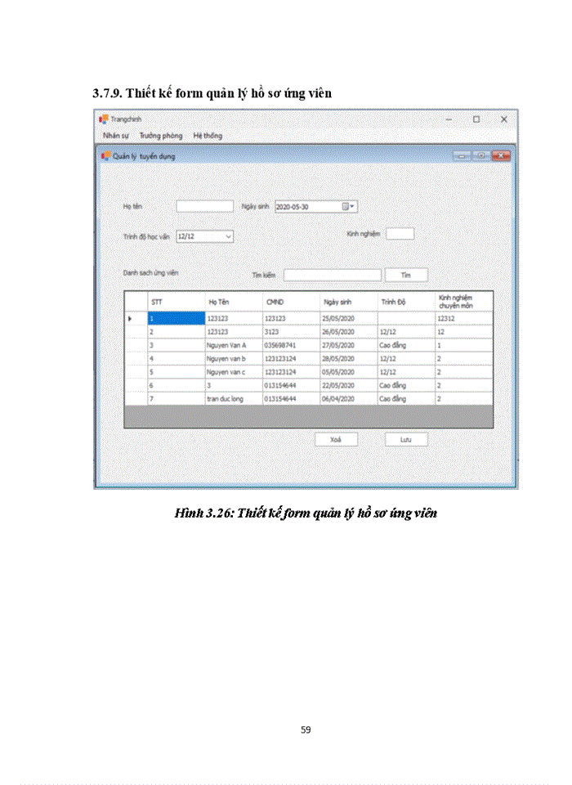Select the row header arrow of row 1

coord(136,318)
